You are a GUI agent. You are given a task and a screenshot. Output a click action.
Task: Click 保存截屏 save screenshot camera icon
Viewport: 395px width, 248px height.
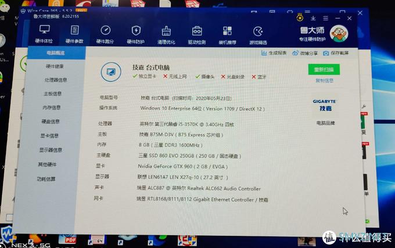[x=326, y=53]
